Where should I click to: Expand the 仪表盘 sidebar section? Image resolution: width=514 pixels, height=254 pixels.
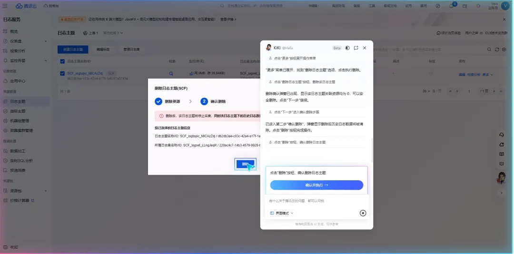(x=25, y=41)
